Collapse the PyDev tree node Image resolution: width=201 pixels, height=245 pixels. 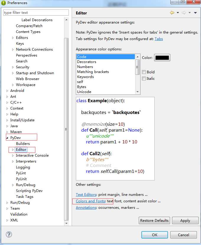7,138
